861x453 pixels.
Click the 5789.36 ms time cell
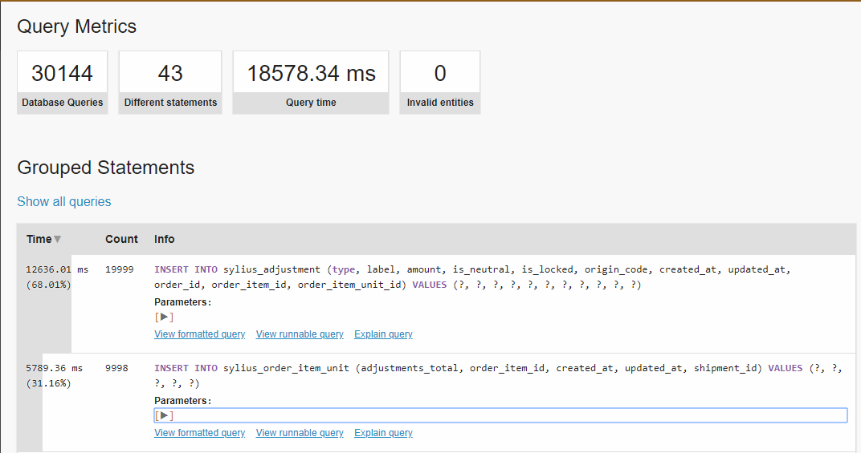click(x=54, y=368)
